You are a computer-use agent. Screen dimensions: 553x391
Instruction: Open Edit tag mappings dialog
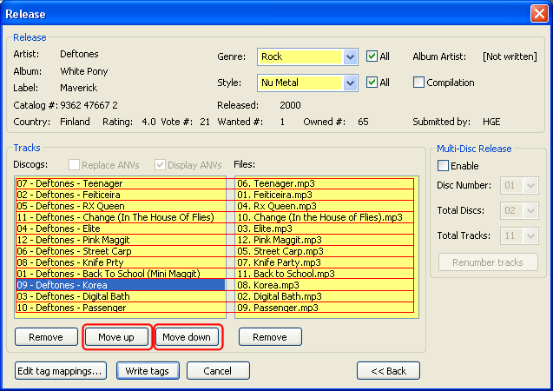point(61,370)
